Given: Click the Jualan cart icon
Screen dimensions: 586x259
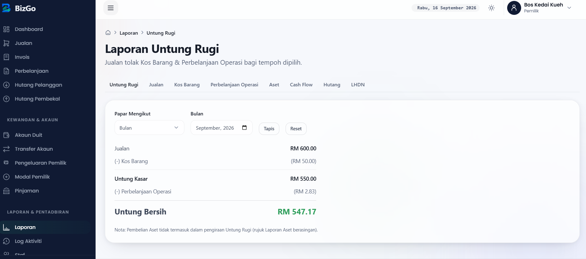Looking at the screenshot, I should click(6, 43).
